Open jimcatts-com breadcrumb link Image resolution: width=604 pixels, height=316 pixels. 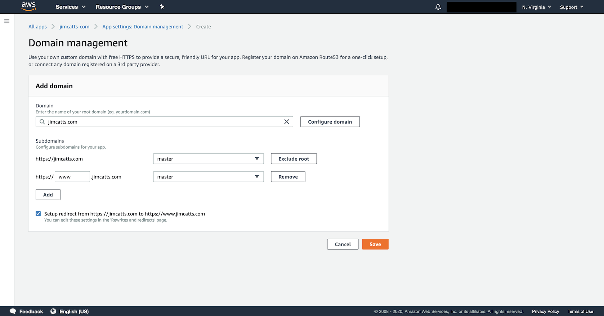pos(74,27)
